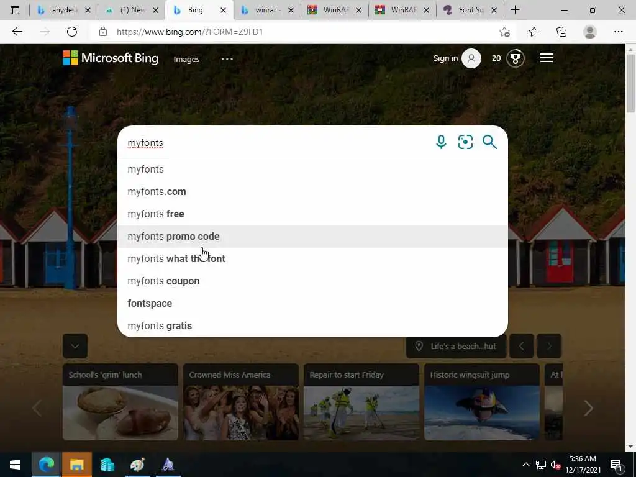
Task: Open File Explorer from taskbar
Action: [77, 465]
